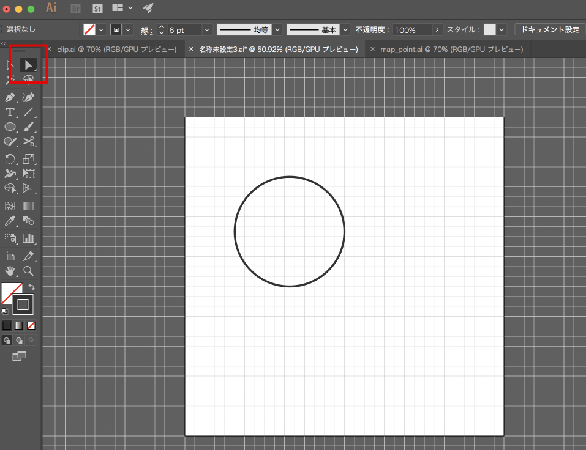Open the graphic style dropdown
The height and width of the screenshot is (450, 586).
[x=502, y=29]
